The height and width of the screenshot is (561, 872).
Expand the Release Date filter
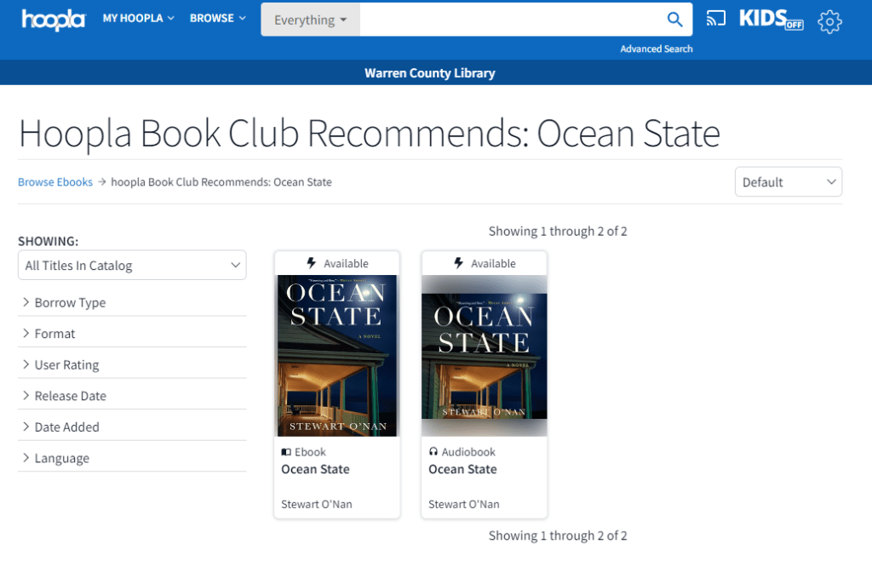click(x=70, y=396)
